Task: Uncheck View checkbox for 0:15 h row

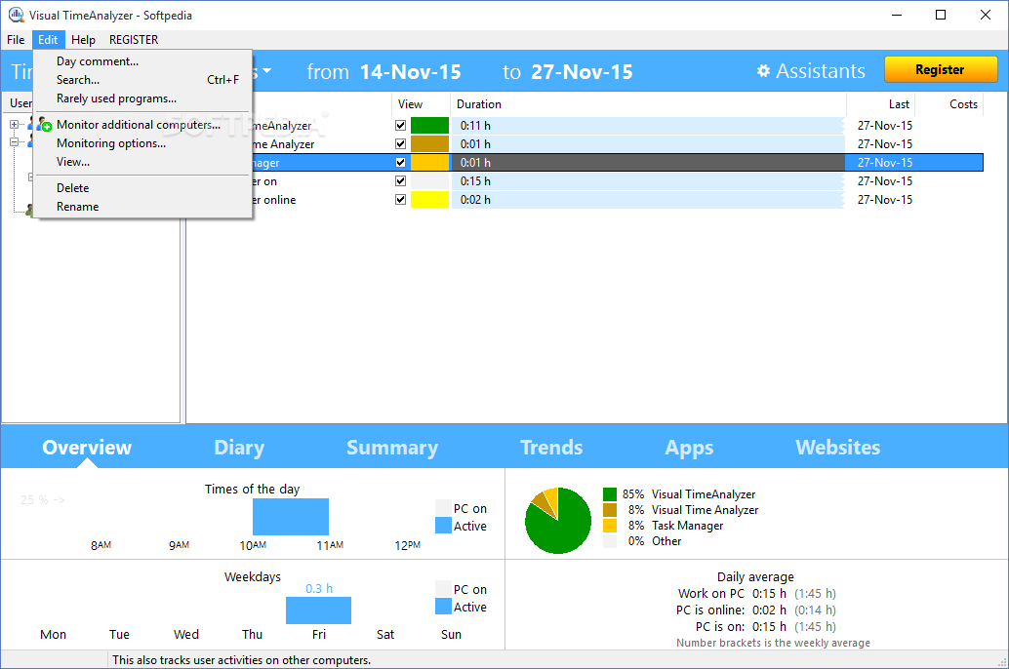Action: pyautogui.click(x=400, y=181)
